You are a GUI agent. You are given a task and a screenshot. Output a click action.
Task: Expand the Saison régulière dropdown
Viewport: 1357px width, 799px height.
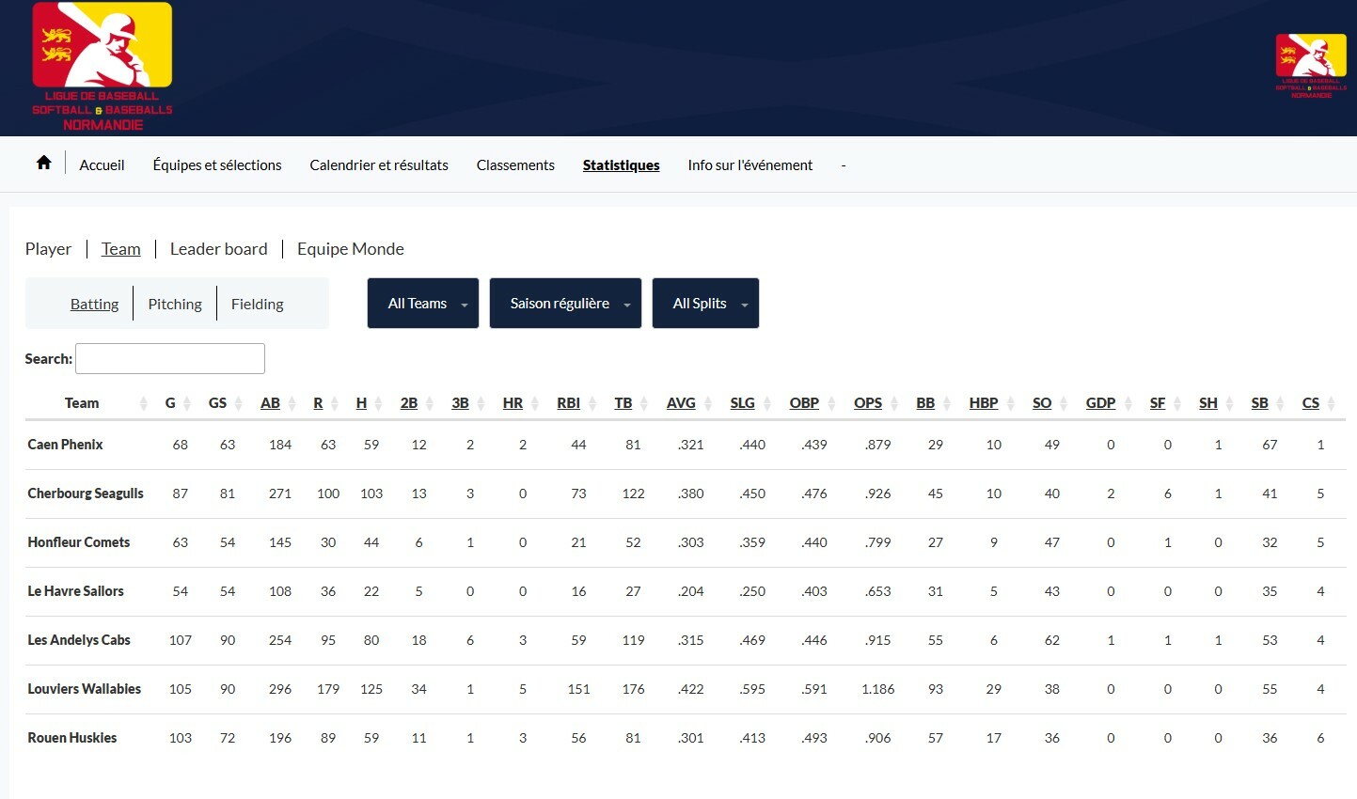[565, 304]
